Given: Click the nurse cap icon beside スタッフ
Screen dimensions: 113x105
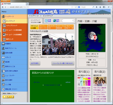Looking at the screenshot, I should coord(3,57).
